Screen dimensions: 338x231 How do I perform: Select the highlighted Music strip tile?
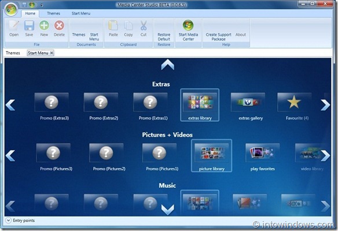tap(200, 203)
